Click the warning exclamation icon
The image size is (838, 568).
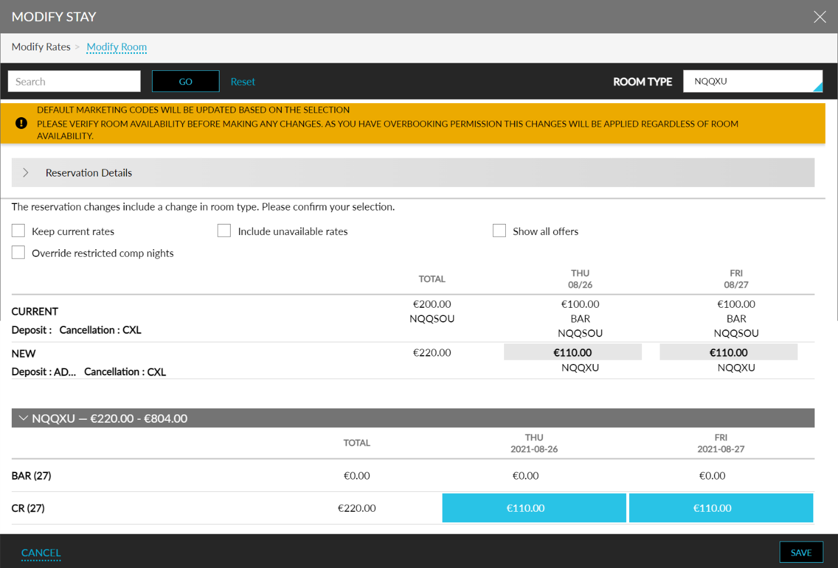21,123
